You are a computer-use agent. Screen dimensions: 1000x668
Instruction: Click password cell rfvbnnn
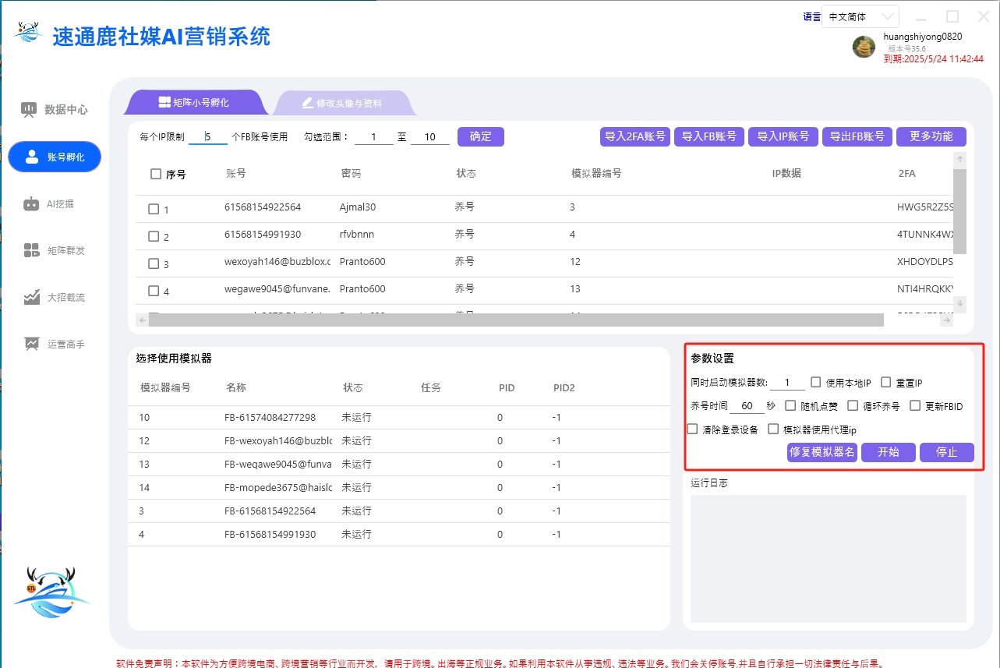[359, 235]
